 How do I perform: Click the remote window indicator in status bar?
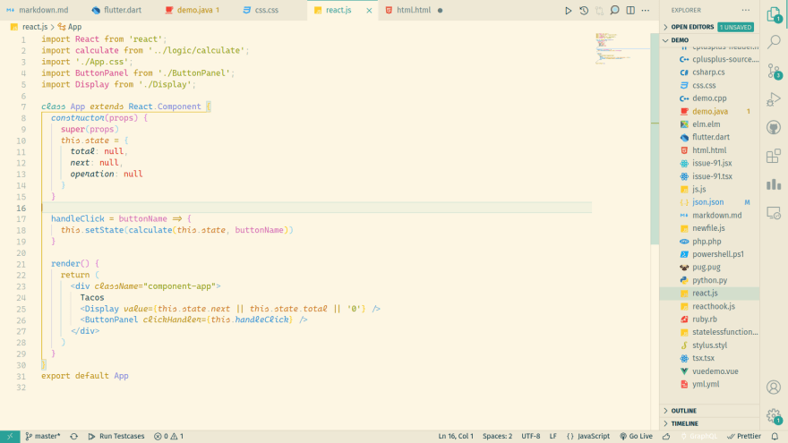tap(10, 436)
